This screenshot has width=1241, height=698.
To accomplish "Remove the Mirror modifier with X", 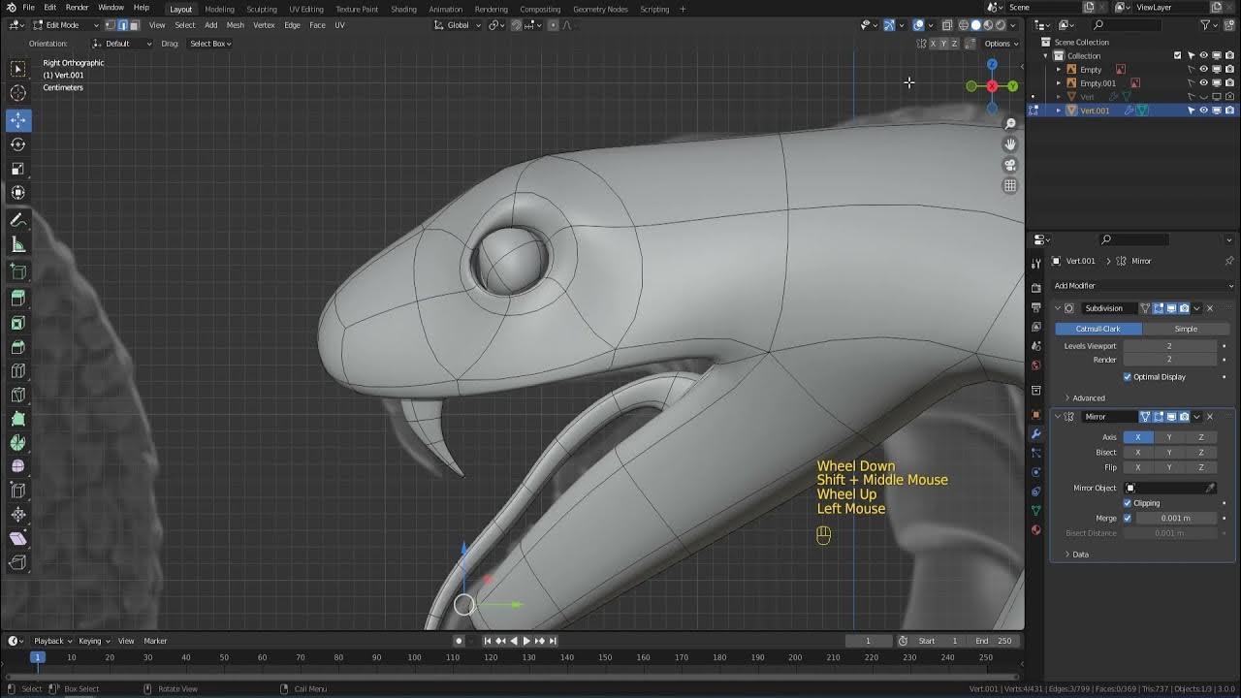I will coord(1209,417).
